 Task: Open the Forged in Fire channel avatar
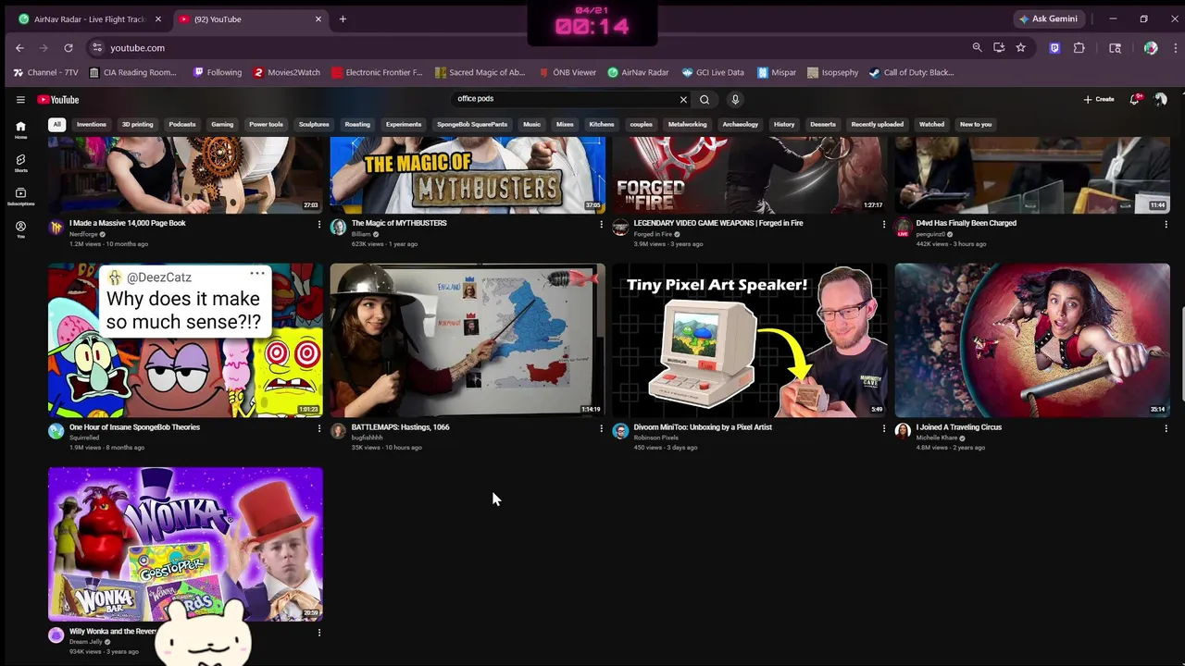pos(620,228)
